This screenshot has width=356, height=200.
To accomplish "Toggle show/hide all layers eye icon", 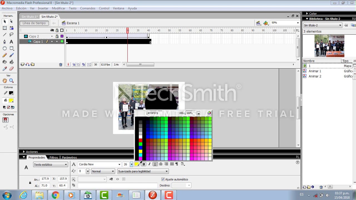I will [x=52, y=30].
